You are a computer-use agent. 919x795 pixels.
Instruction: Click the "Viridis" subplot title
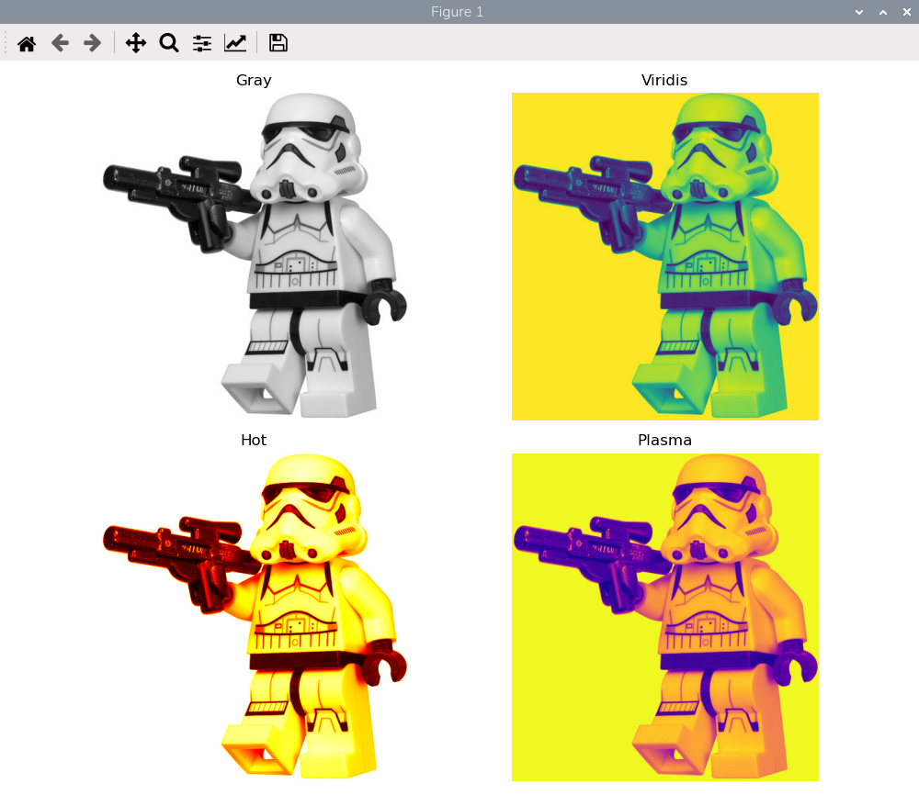pos(664,80)
